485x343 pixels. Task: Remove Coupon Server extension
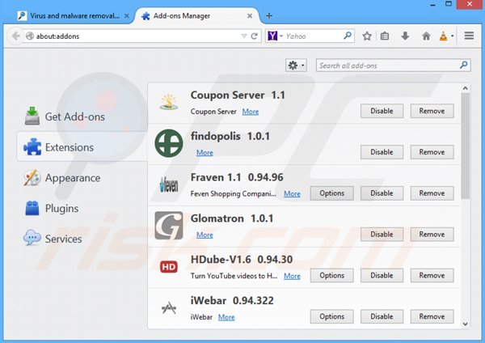432,111
